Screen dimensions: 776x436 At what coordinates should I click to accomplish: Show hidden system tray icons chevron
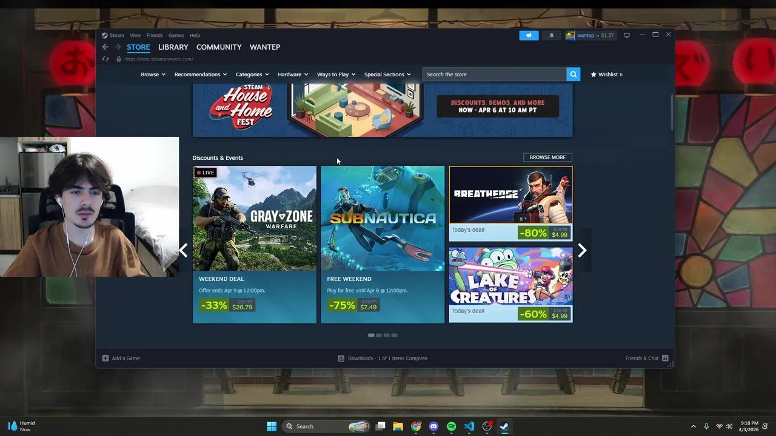pos(693,426)
